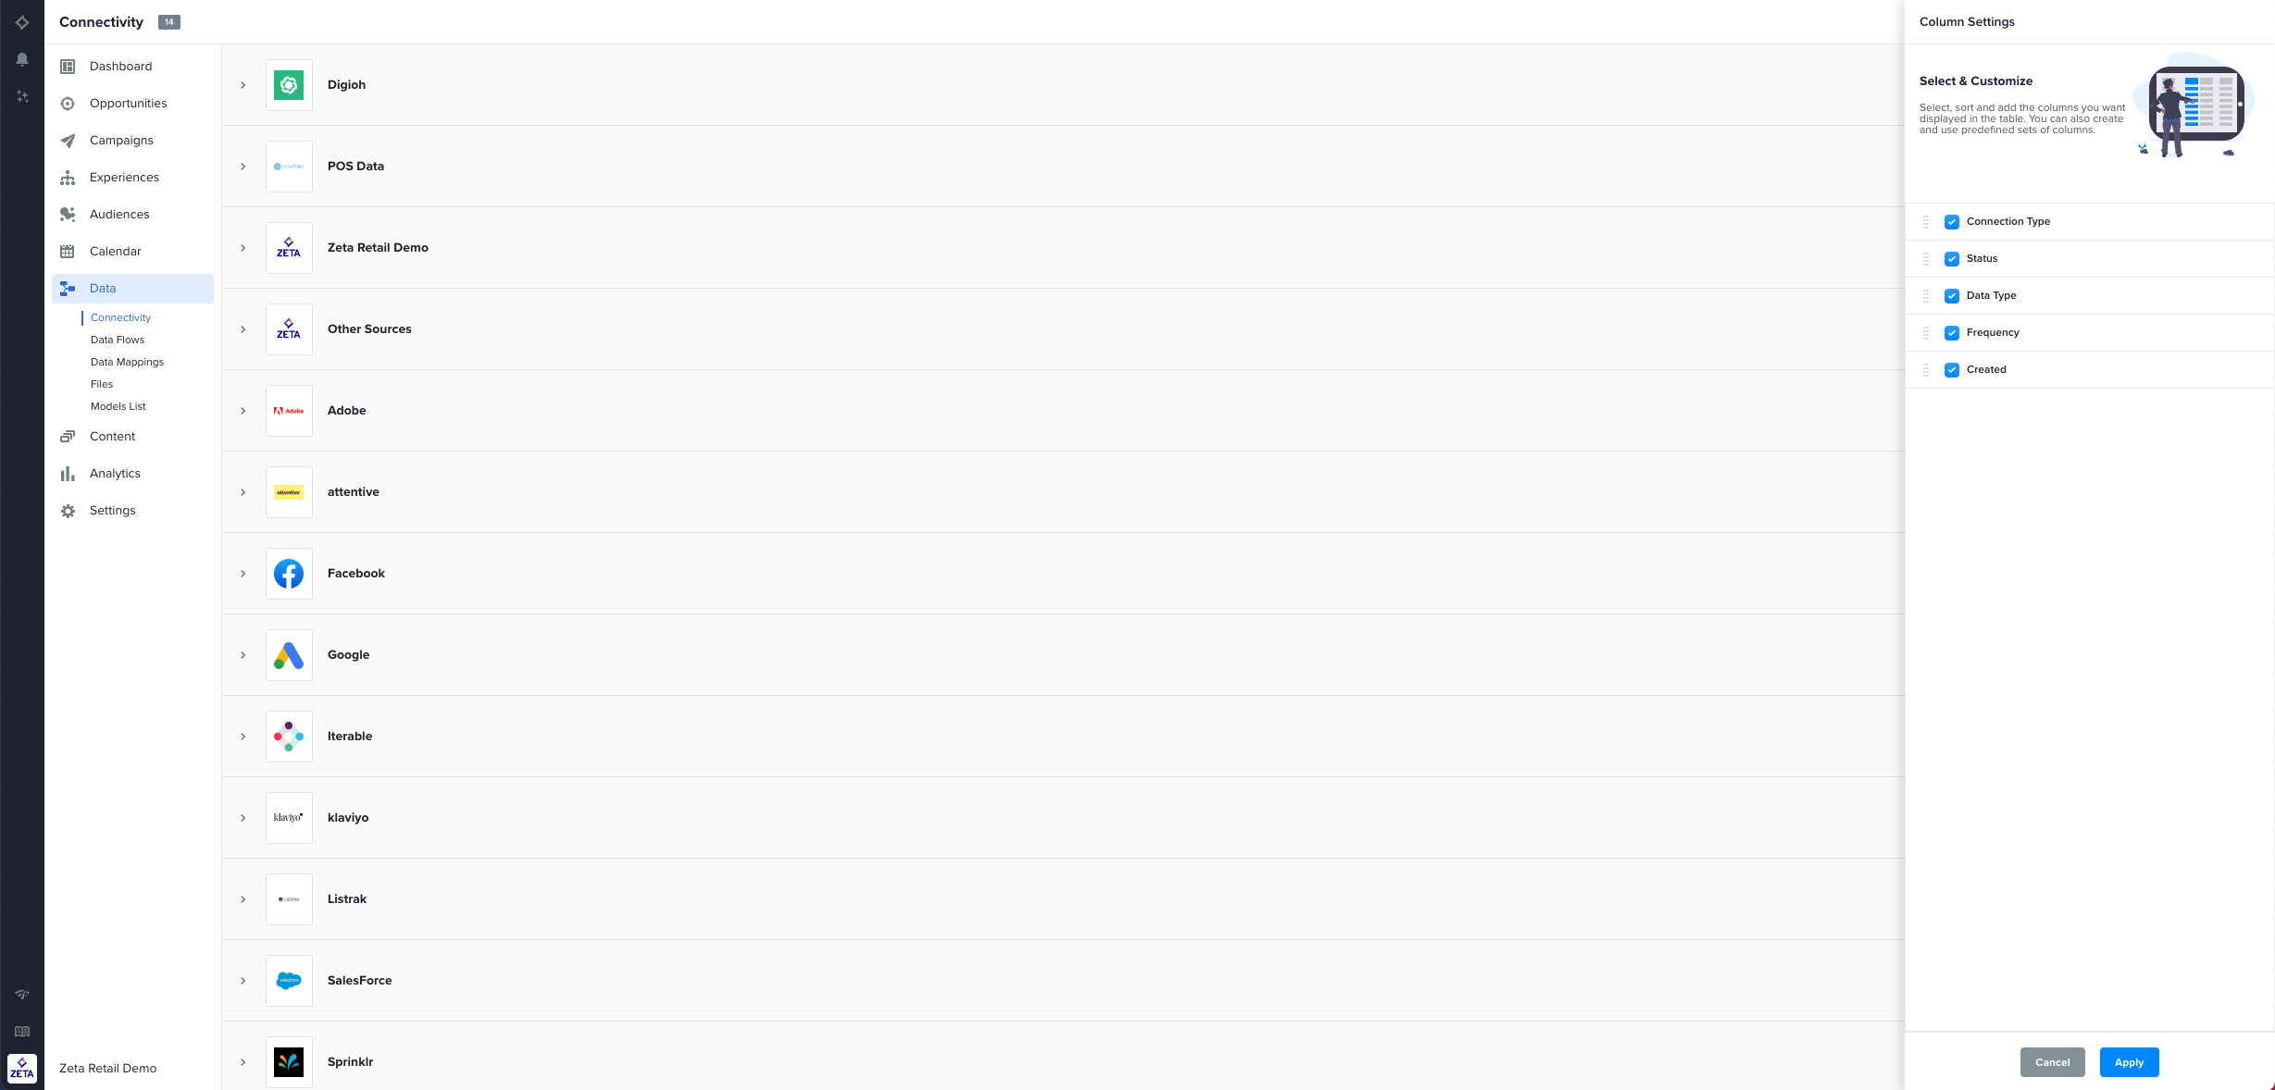Click the Facebook logo thumbnail
This screenshot has width=2275, height=1090.
point(289,574)
